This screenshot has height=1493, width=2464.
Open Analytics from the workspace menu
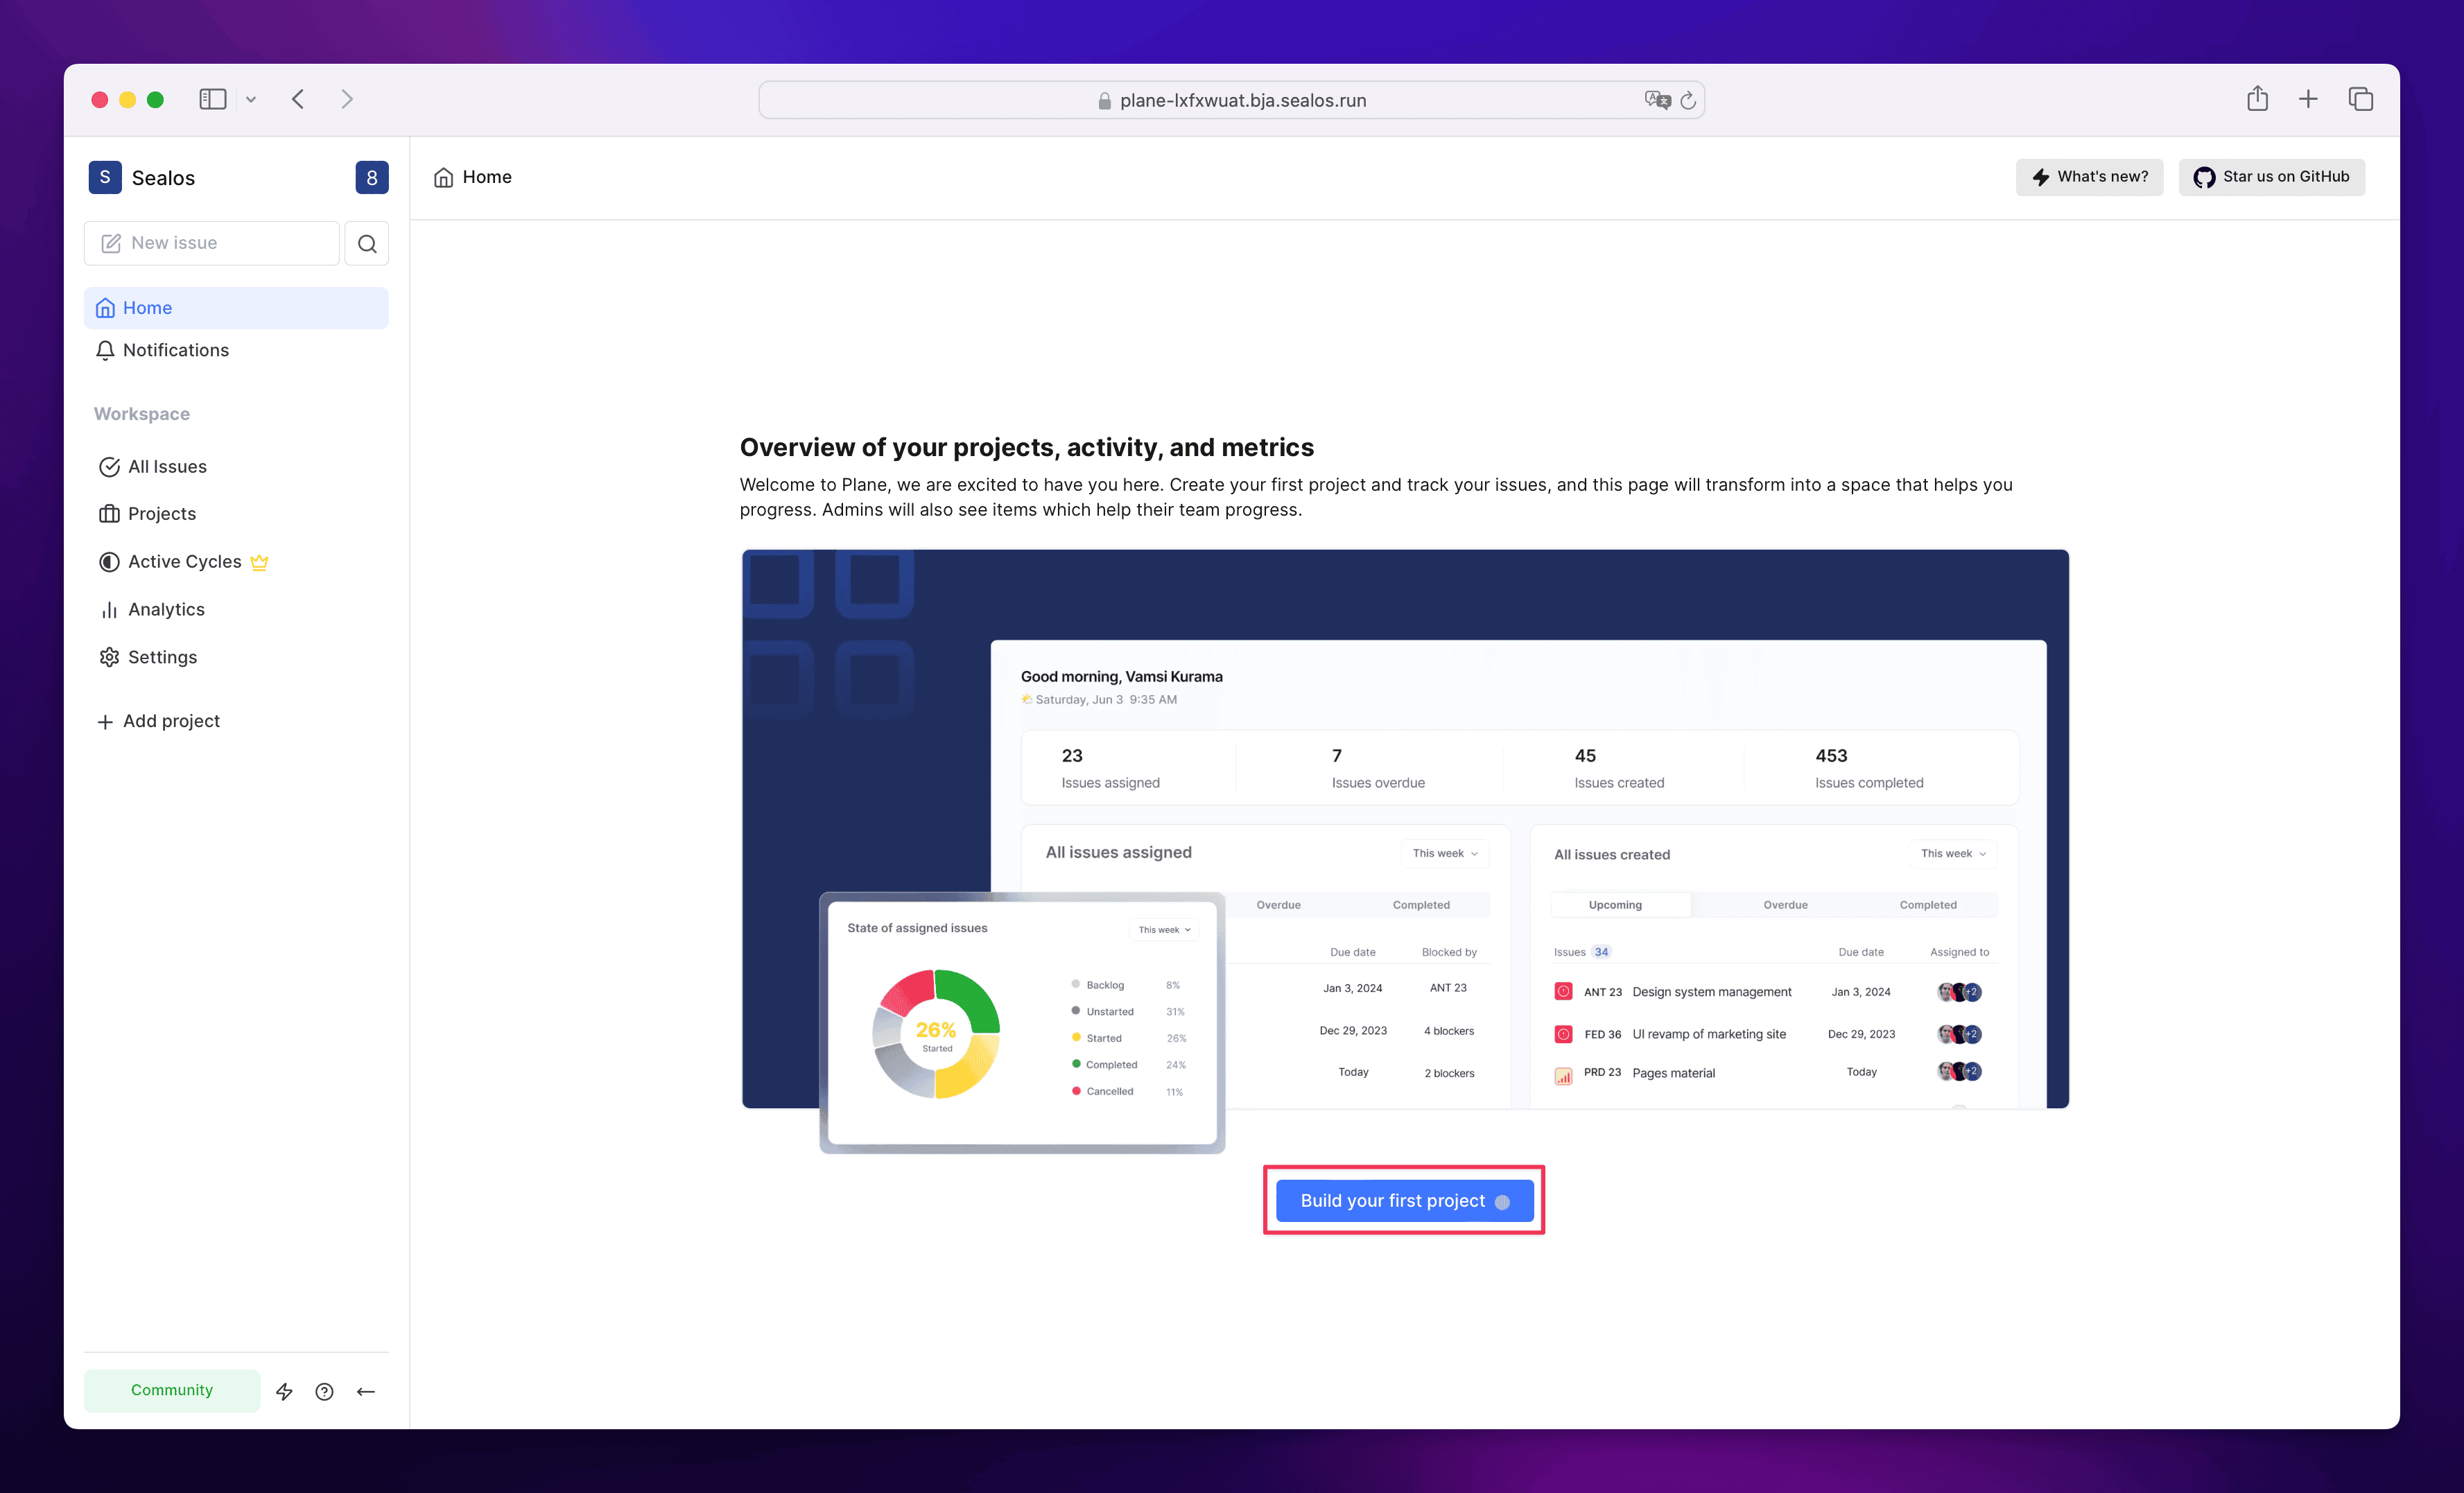click(166, 609)
